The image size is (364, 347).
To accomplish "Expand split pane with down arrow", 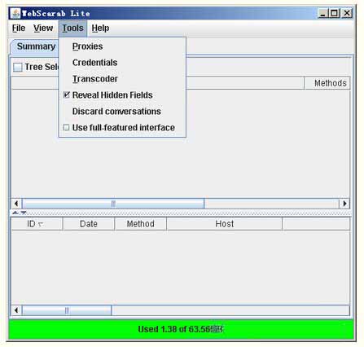I will [24, 213].
